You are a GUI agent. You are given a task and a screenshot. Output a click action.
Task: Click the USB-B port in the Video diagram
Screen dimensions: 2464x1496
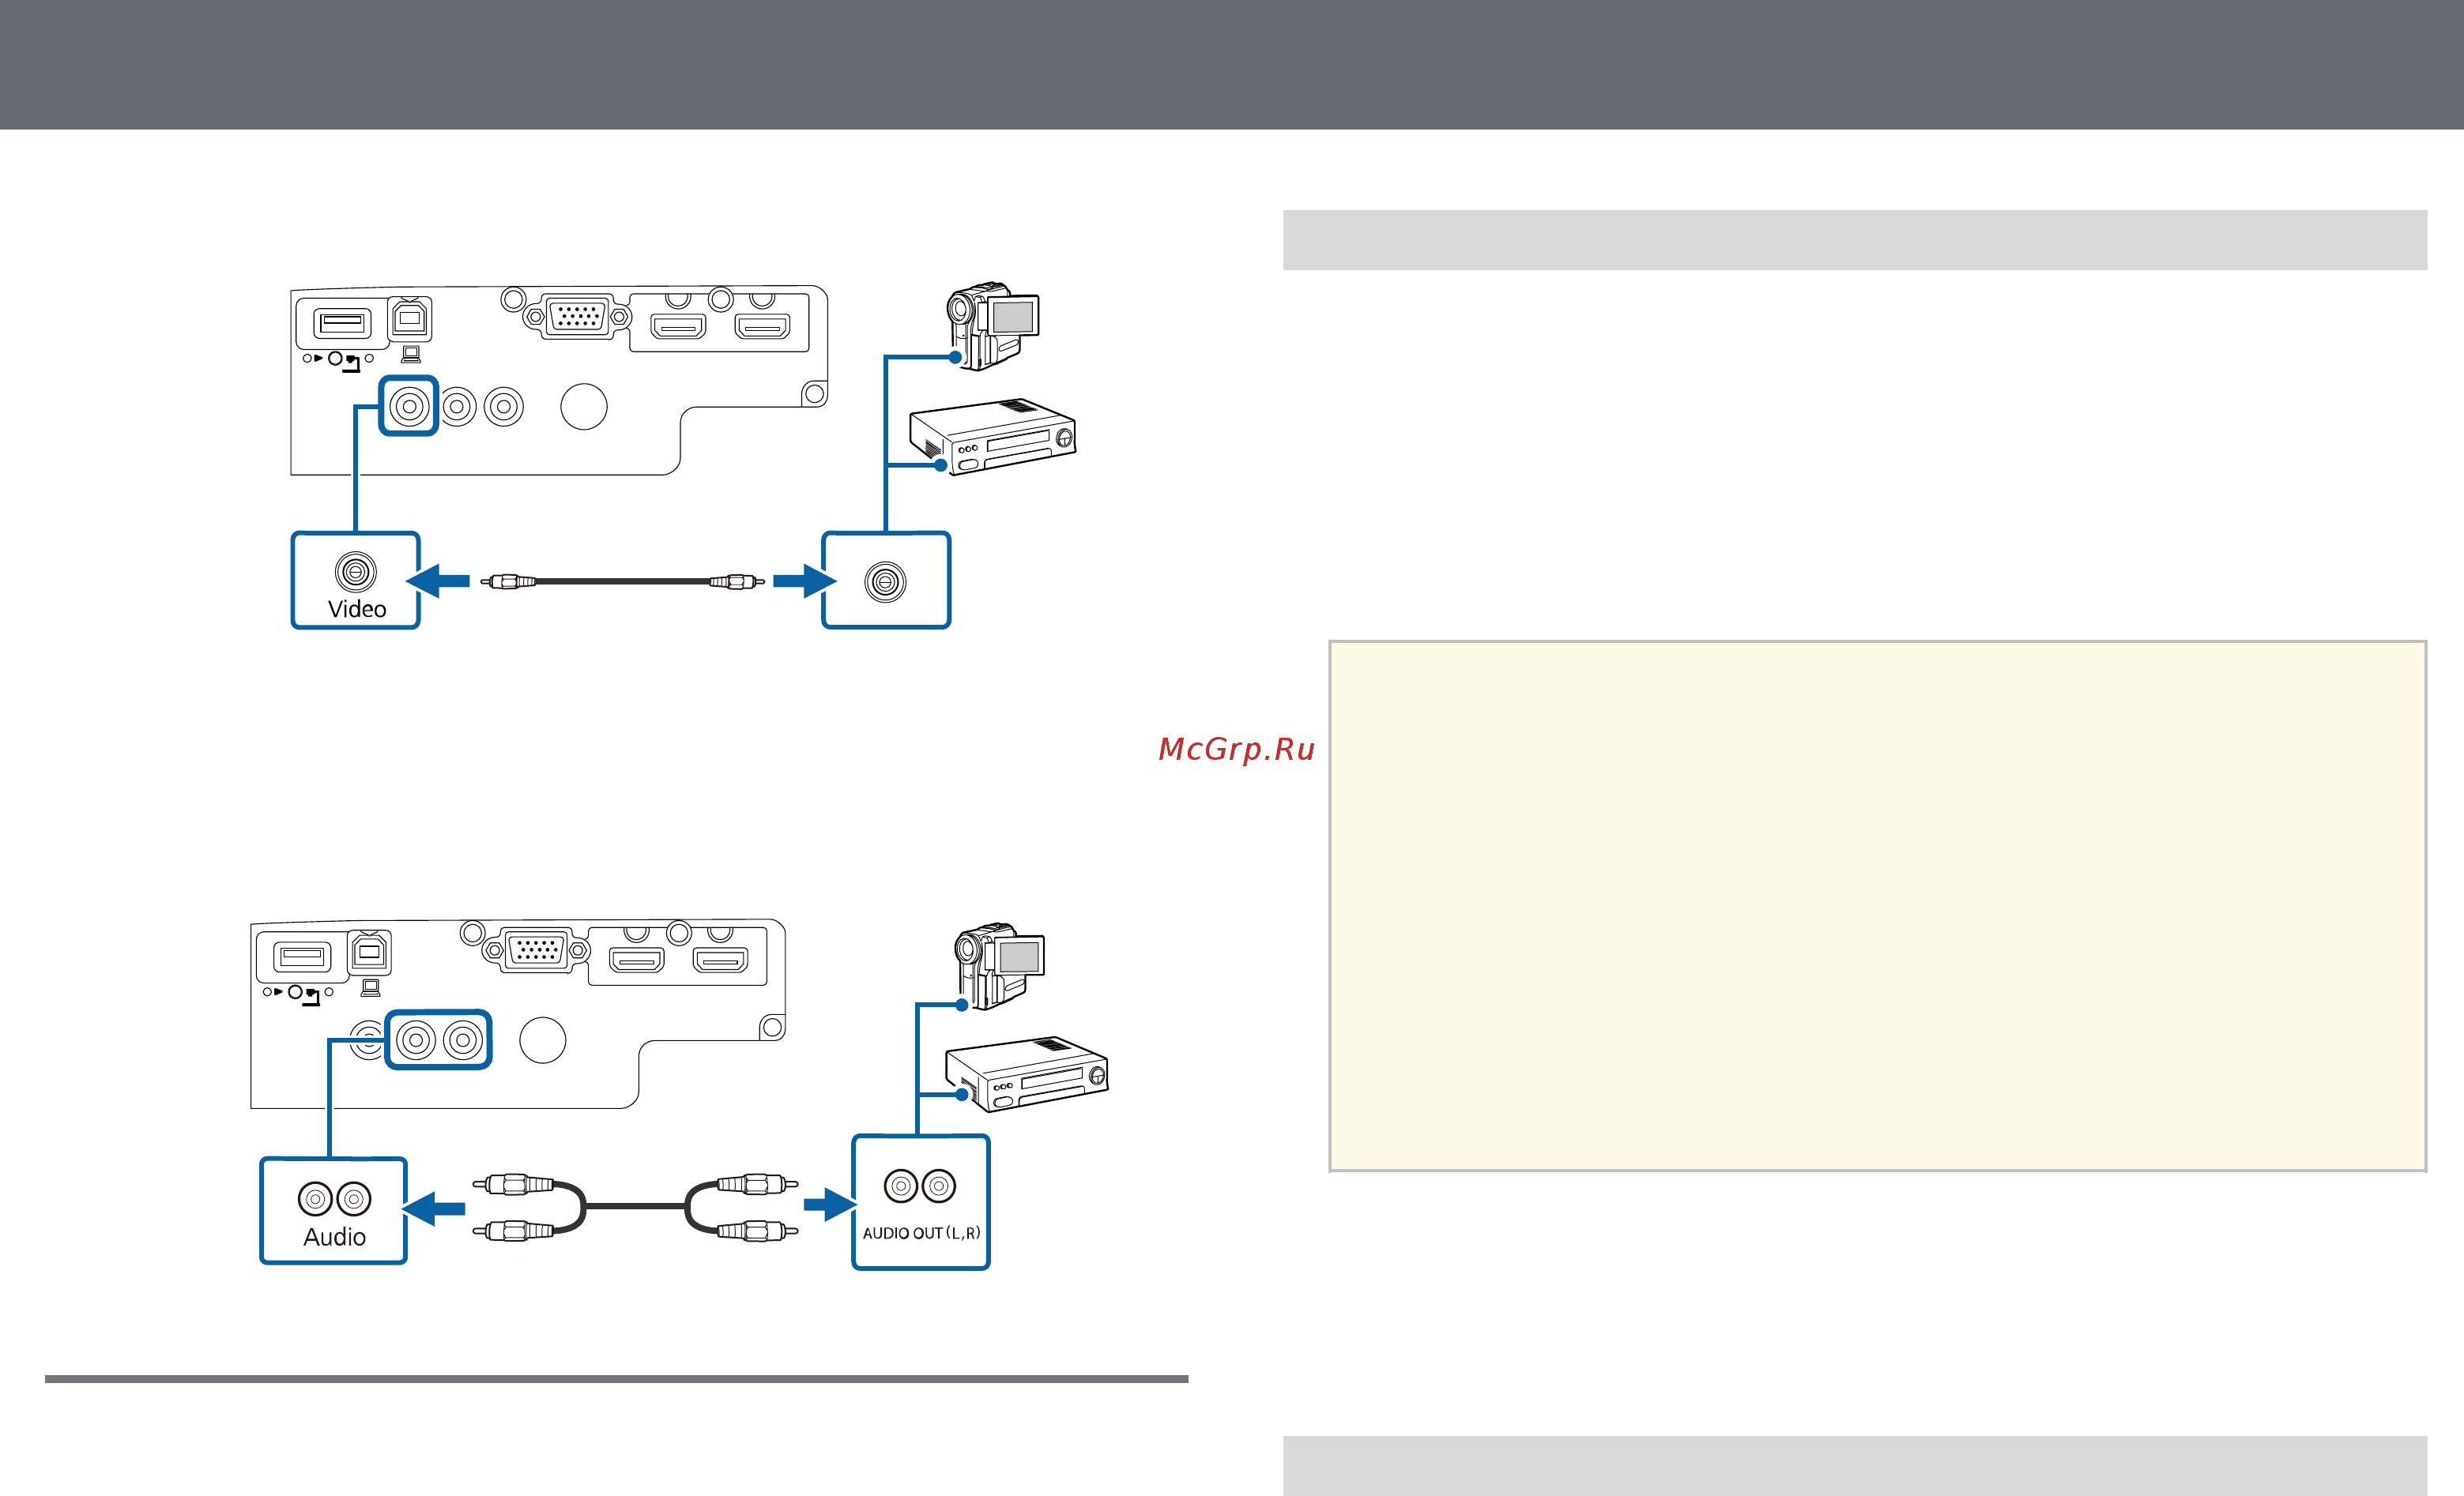[x=410, y=319]
